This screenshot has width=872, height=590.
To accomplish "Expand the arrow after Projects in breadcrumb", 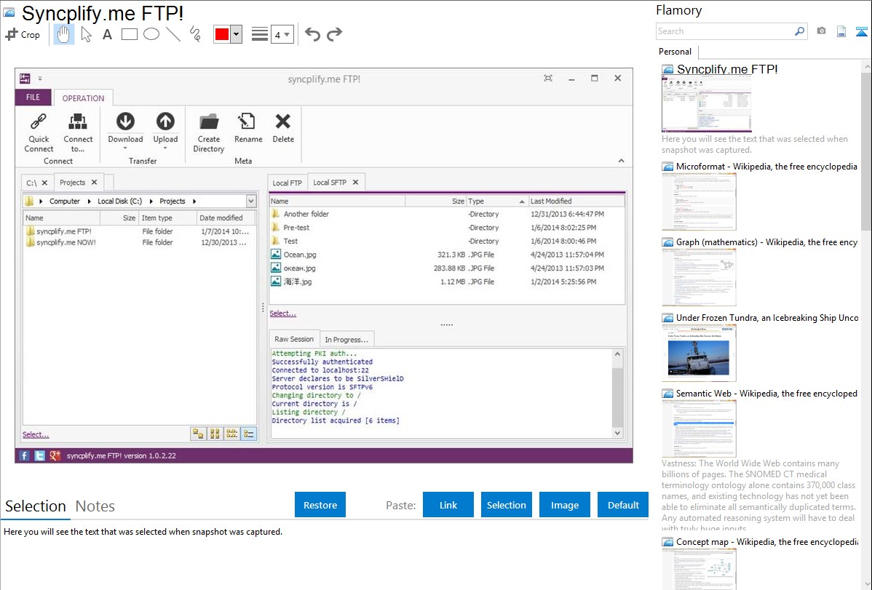I will (x=194, y=202).
